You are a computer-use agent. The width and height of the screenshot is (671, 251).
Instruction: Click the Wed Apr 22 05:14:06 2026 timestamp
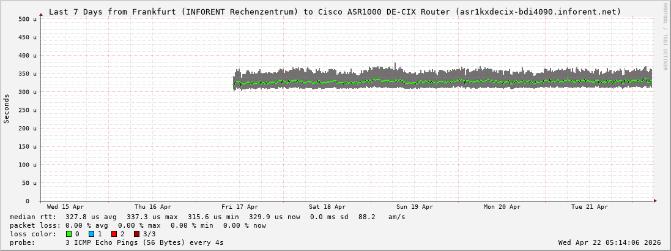pyautogui.click(x=609, y=242)
